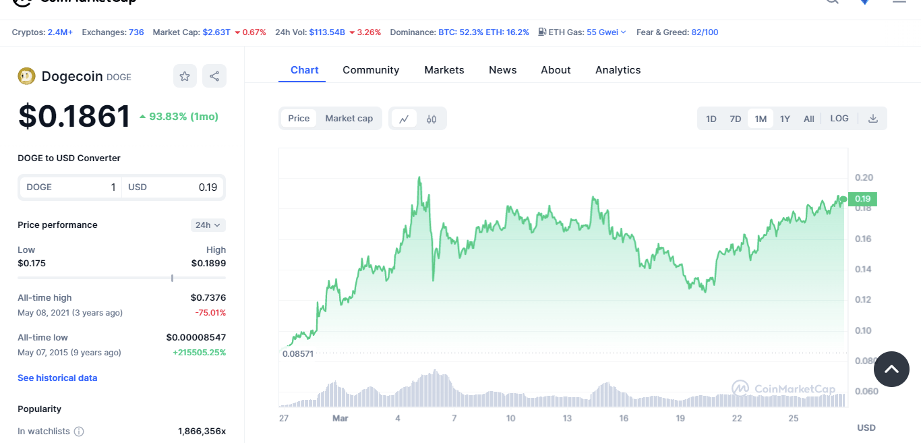921x443 pixels.
Task: Click the USD label below price axis
Action: pyautogui.click(x=866, y=428)
